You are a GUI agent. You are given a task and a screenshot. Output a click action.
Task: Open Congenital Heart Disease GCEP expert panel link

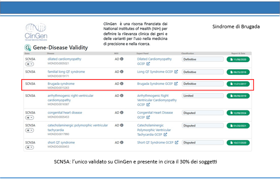(155, 115)
